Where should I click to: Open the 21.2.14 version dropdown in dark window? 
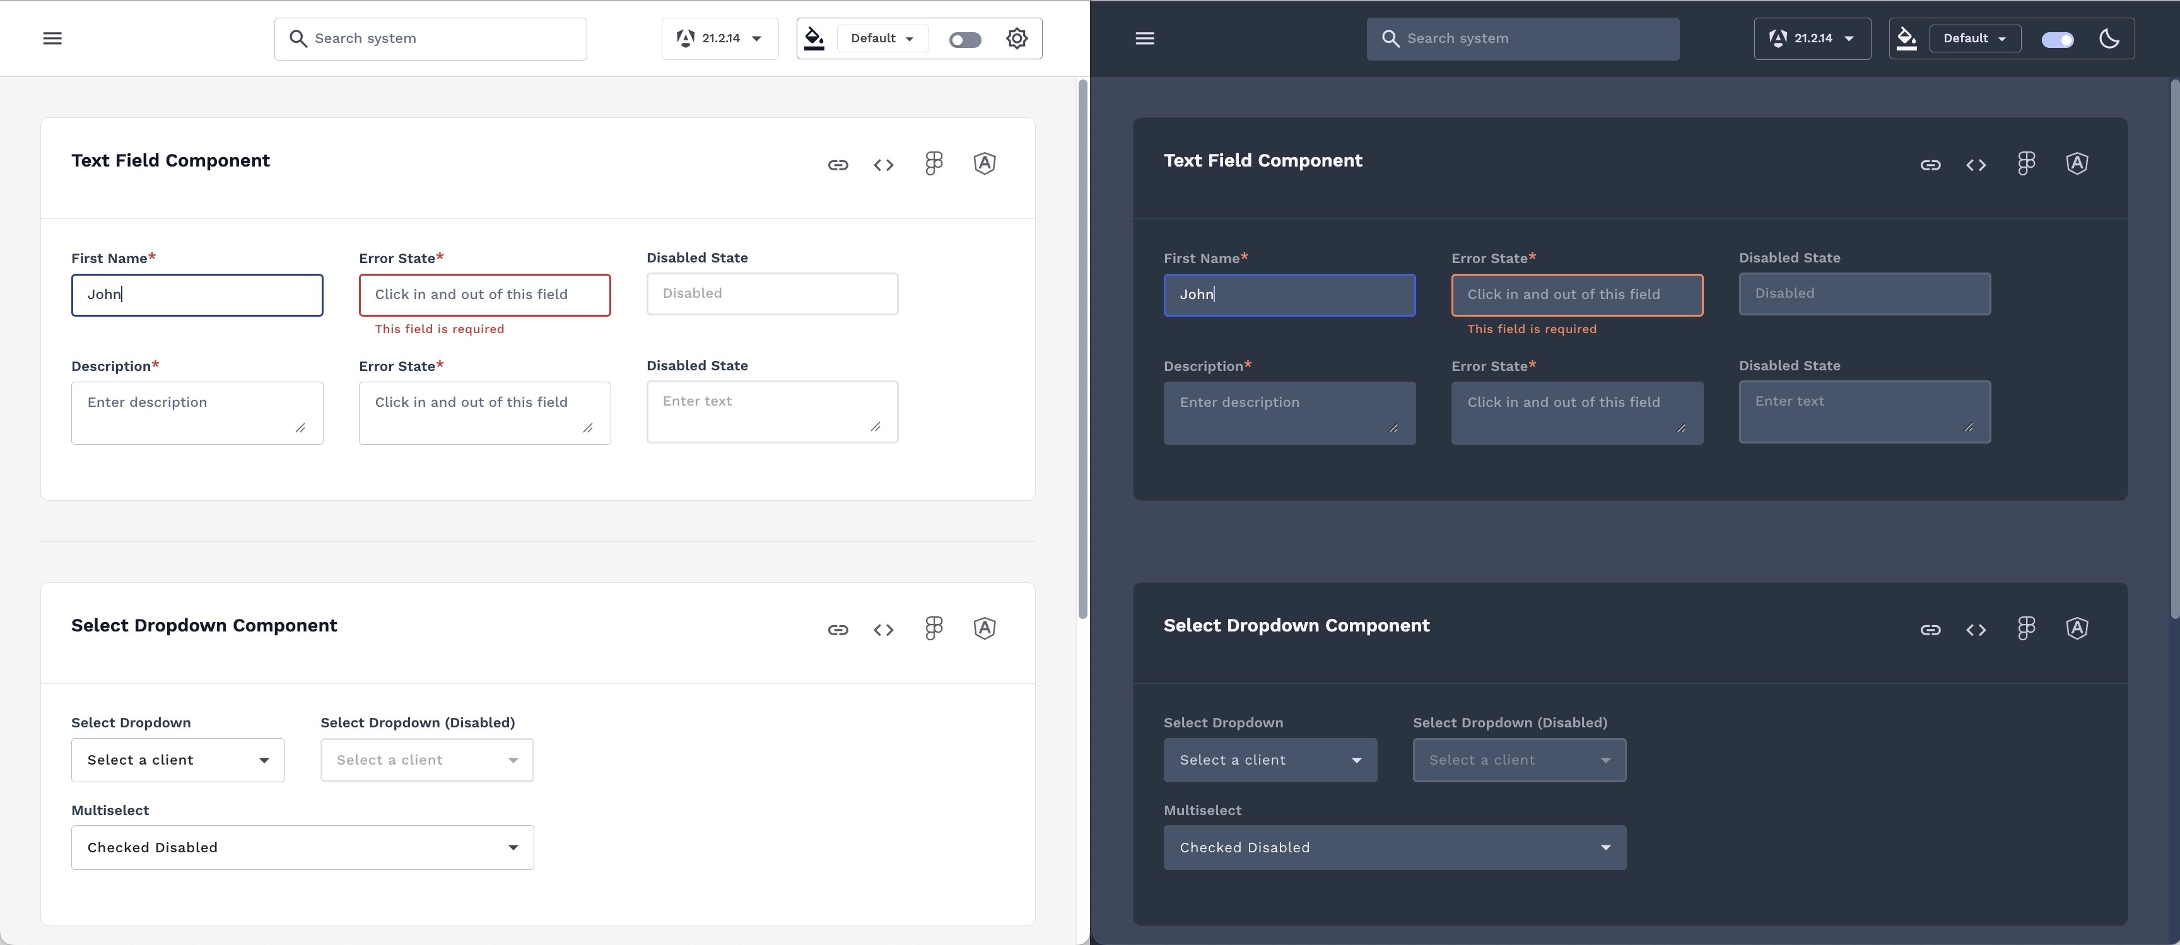pyautogui.click(x=1813, y=38)
